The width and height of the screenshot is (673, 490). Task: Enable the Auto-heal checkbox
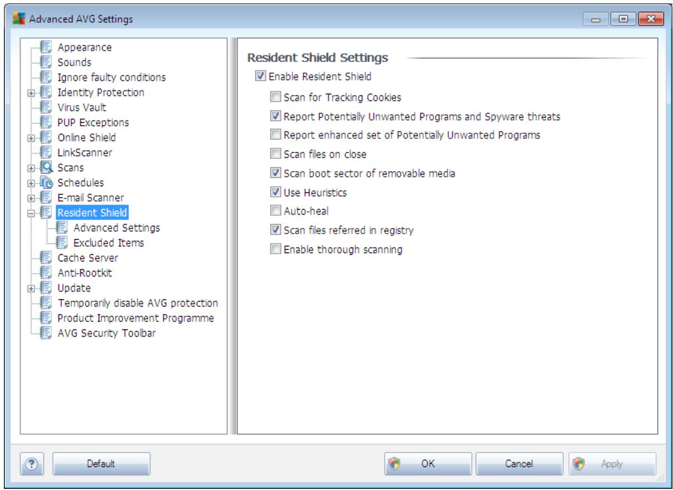[x=275, y=212]
